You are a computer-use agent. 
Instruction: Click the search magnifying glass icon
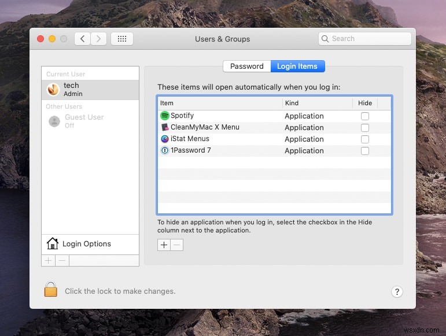pyautogui.click(x=325, y=39)
